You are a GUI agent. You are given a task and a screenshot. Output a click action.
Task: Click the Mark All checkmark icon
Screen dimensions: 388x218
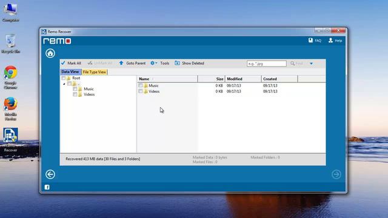(63, 63)
